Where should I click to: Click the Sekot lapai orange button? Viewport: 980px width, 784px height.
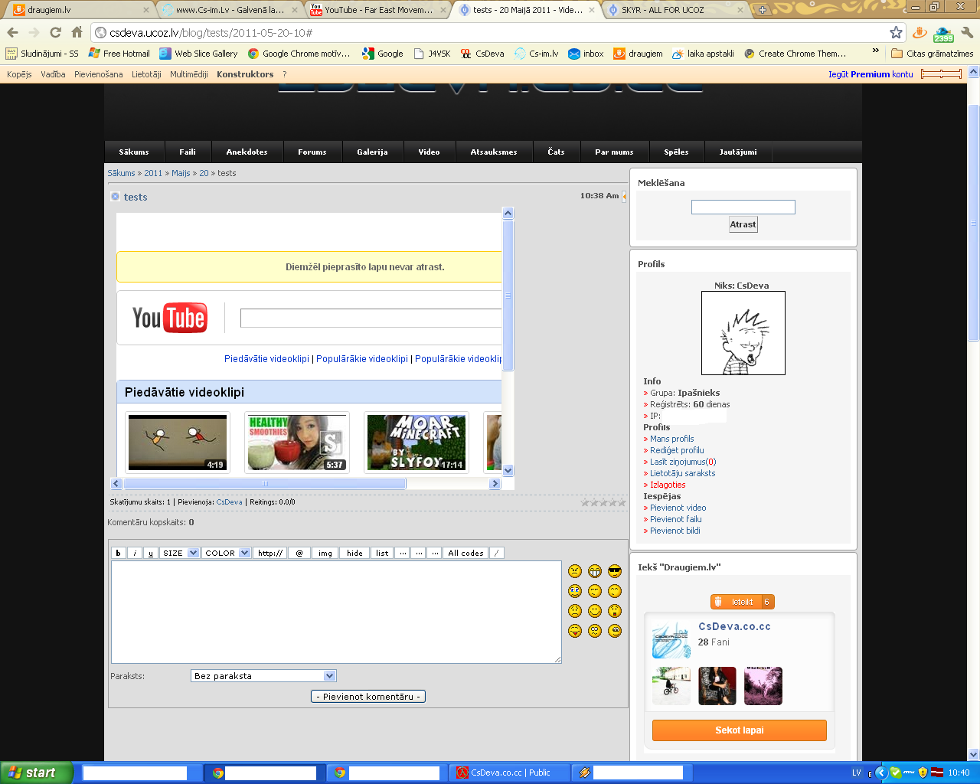click(740, 730)
